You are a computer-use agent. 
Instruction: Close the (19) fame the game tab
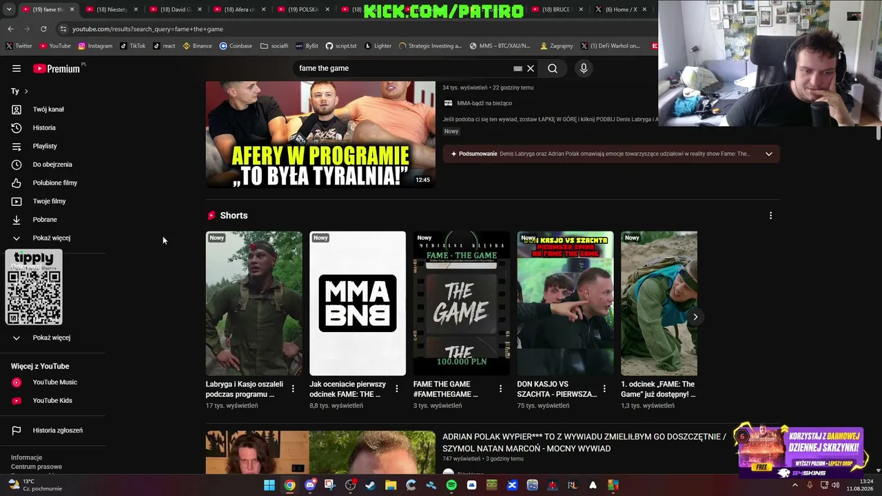72,10
